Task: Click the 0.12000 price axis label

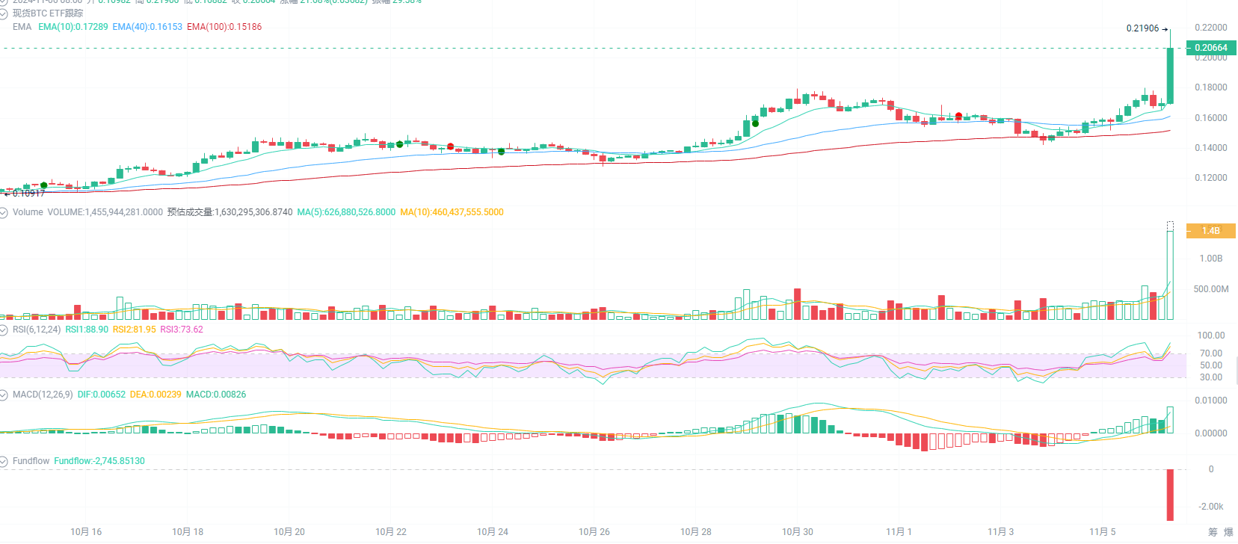Action: (x=1211, y=178)
